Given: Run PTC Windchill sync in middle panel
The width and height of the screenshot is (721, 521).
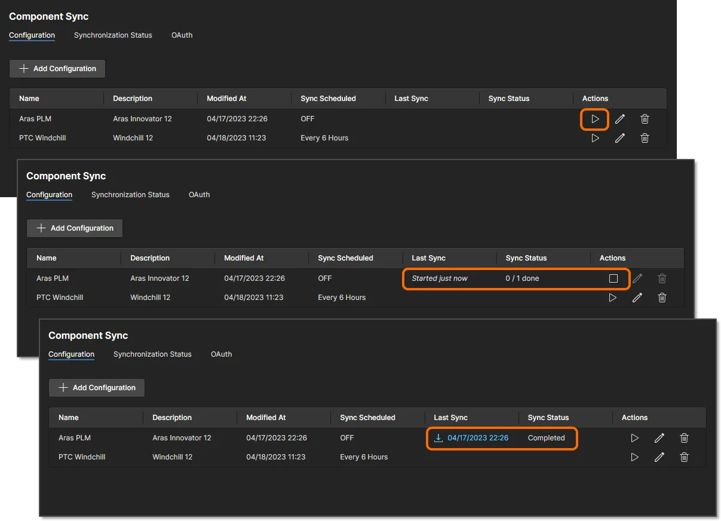Looking at the screenshot, I should pos(612,298).
